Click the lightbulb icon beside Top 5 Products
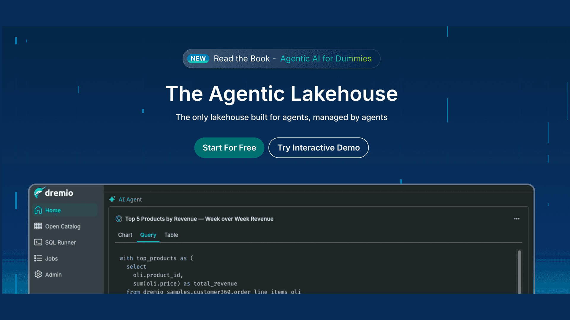Screen dimensions: 570x320 pos(119,219)
